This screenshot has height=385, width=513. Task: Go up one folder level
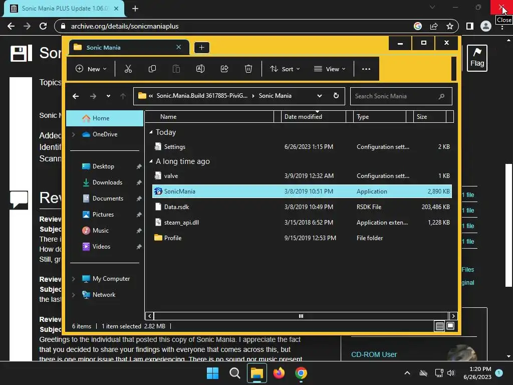point(123,96)
